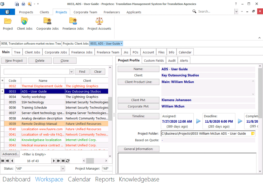
Task: Click the Client Product Line button
Action: coord(138,82)
